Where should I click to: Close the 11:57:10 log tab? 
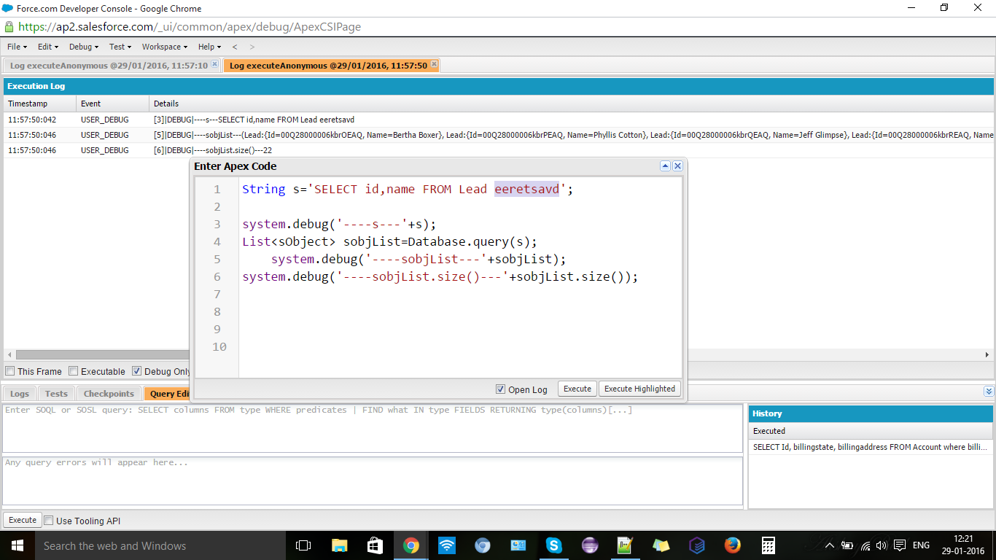click(x=214, y=65)
